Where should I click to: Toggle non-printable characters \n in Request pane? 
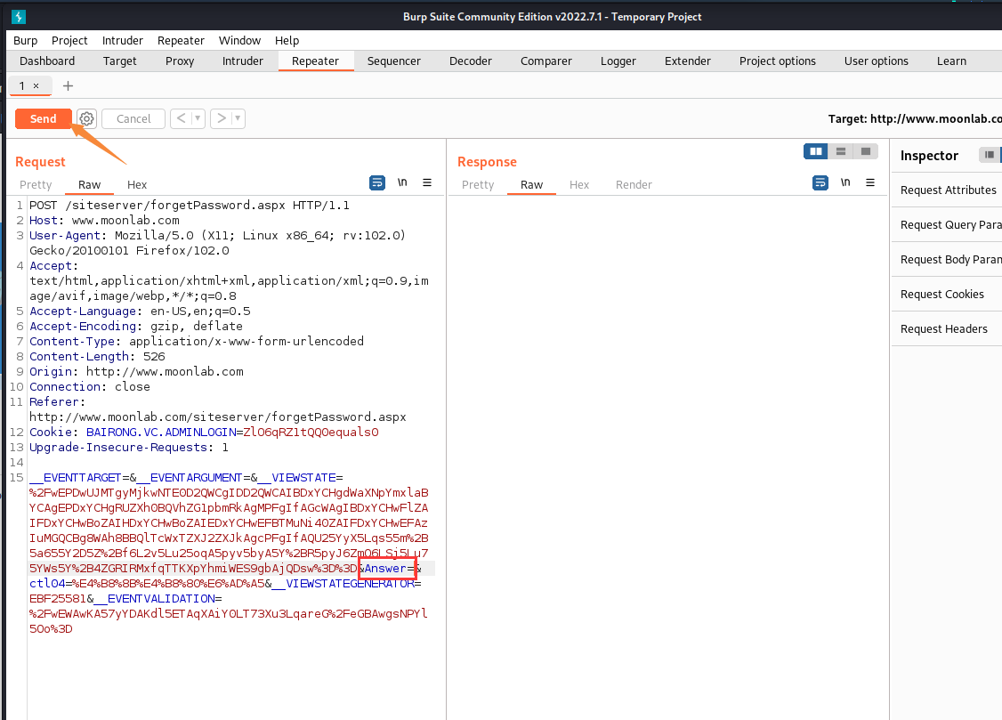[x=402, y=182]
